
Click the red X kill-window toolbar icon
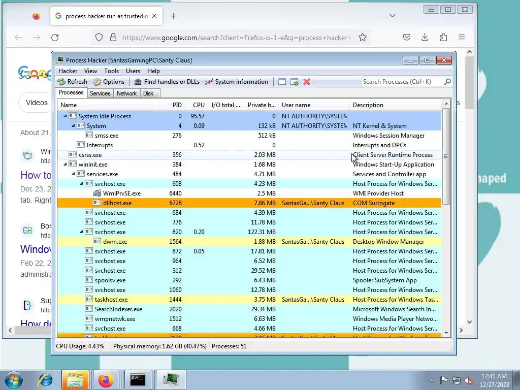pos(307,82)
